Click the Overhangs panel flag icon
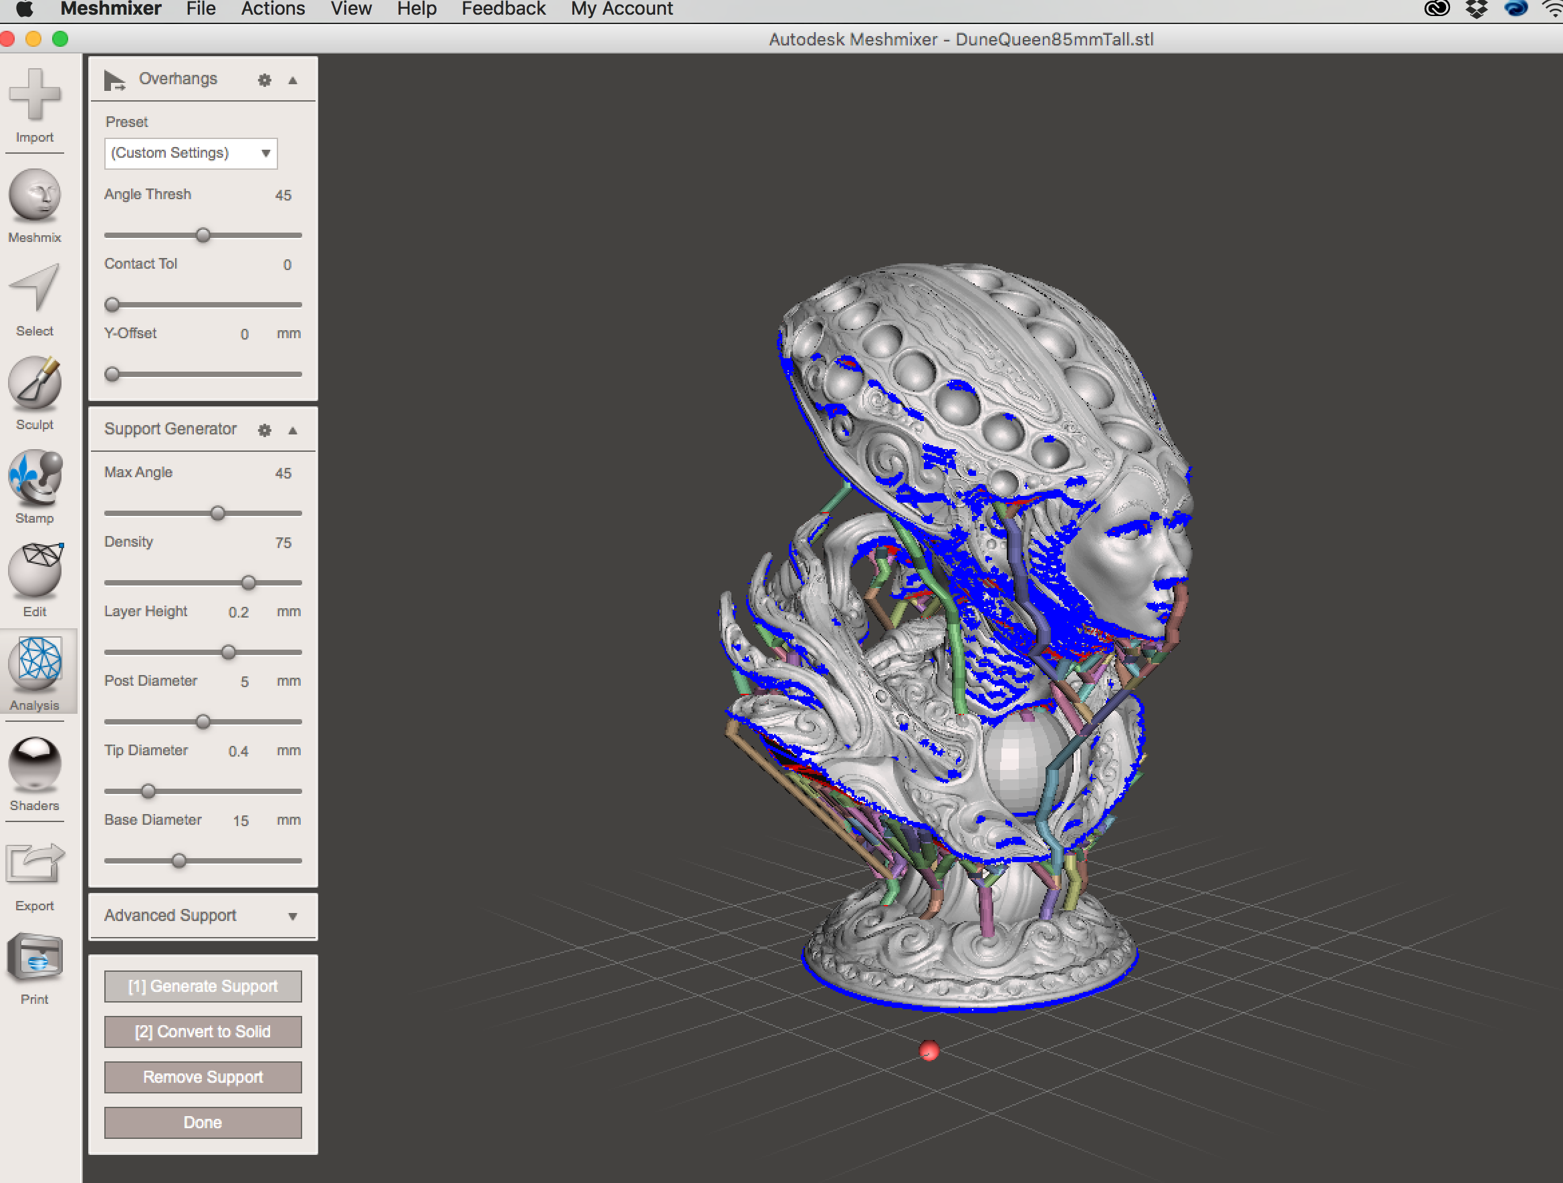The width and height of the screenshot is (1563, 1183). [x=114, y=80]
